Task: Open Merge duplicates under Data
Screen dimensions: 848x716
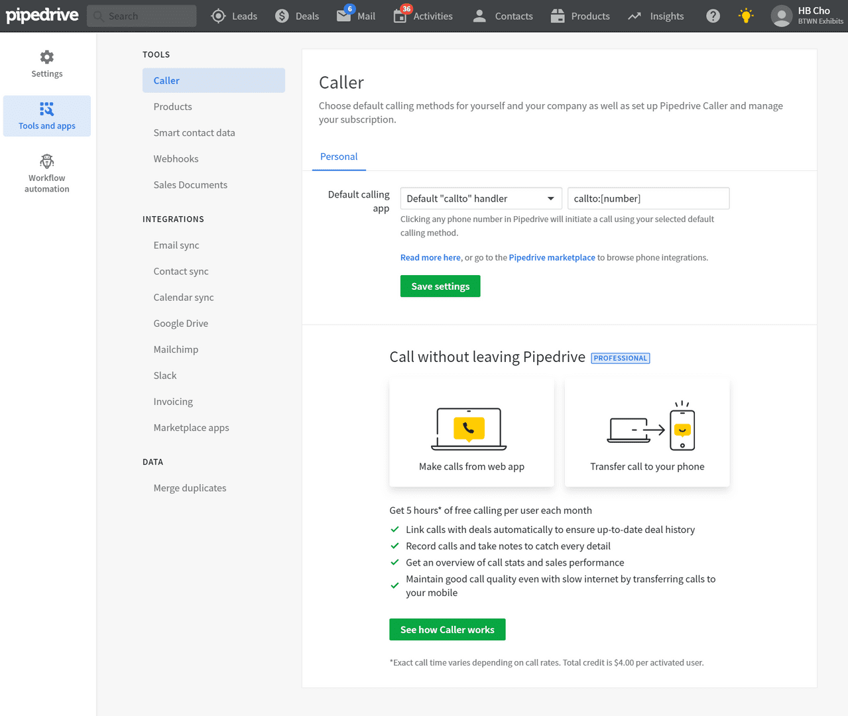Action: 190,488
